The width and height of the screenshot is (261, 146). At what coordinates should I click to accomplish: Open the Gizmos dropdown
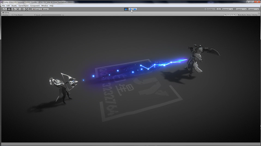click(256, 15)
